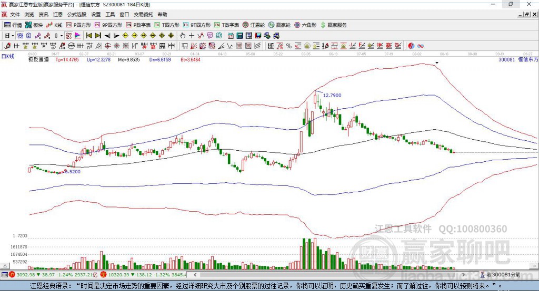Click the yin-yang icon
The height and width of the screenshot is (291, 539).
pyautogui.click(x=411, y=46)
